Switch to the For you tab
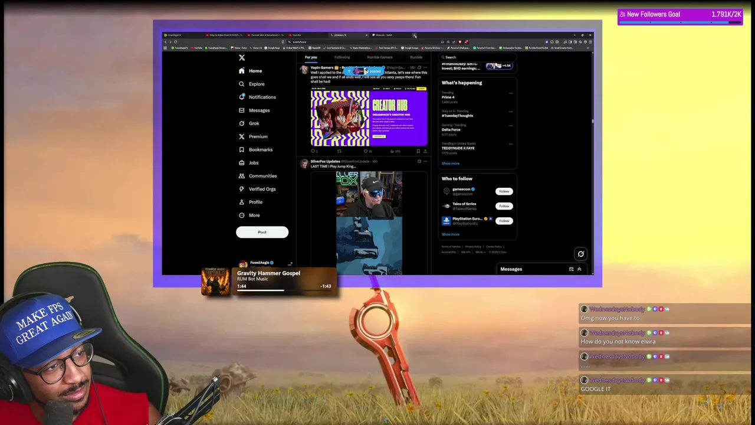The height and width of the screenshot is (425, 755). [311, 57]
